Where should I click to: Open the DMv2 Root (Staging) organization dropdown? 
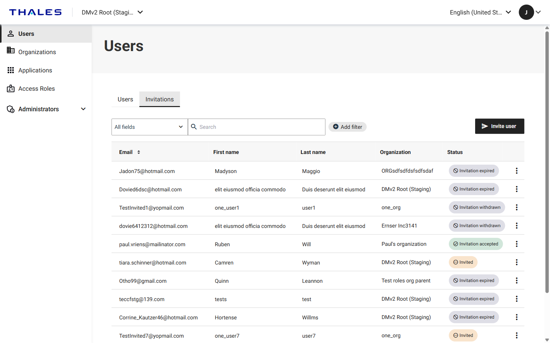click(x=112, y=12)
